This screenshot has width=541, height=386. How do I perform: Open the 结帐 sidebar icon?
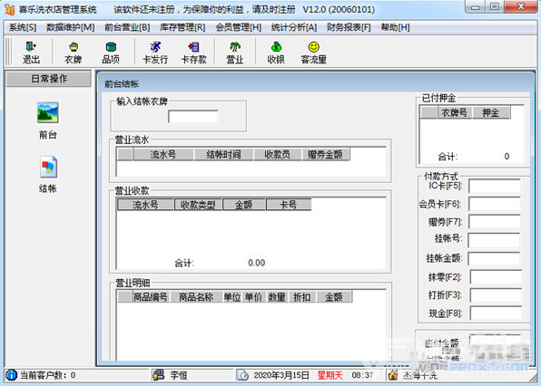[x=48, y=167]
